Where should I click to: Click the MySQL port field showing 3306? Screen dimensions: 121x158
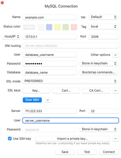103,37
